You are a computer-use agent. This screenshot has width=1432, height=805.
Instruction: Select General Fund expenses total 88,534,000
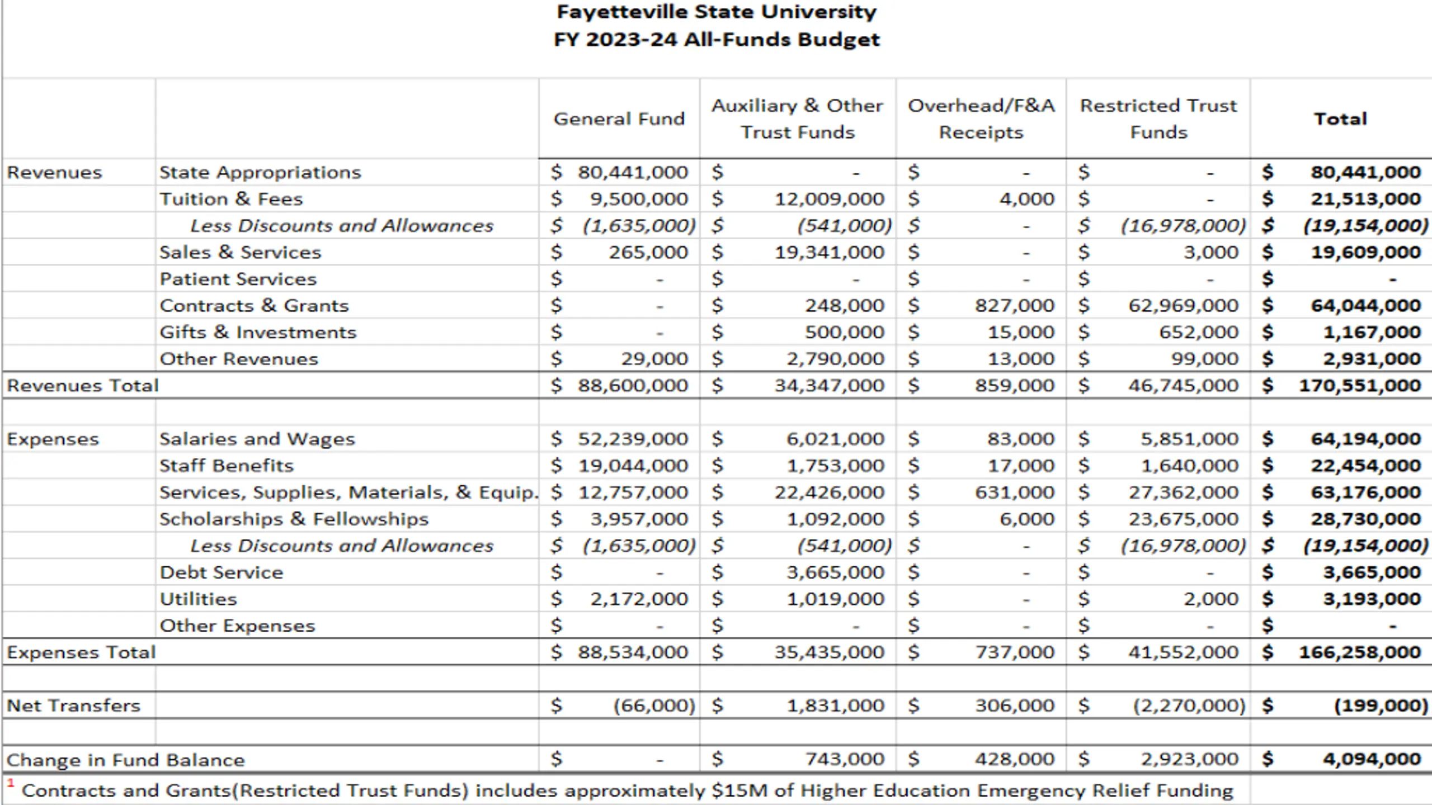tap(633, 652)
